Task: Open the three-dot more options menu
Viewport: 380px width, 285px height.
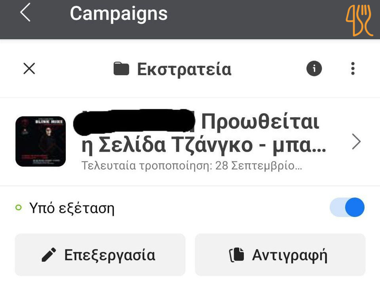Action: point(353,68)
